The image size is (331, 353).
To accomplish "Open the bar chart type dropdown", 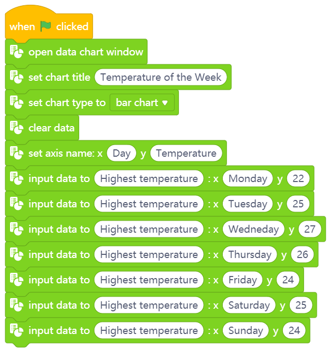I will tap(142, 102).
